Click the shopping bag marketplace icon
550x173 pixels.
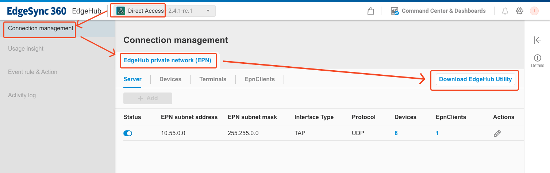pyautogui.click(x=371, y=11)
